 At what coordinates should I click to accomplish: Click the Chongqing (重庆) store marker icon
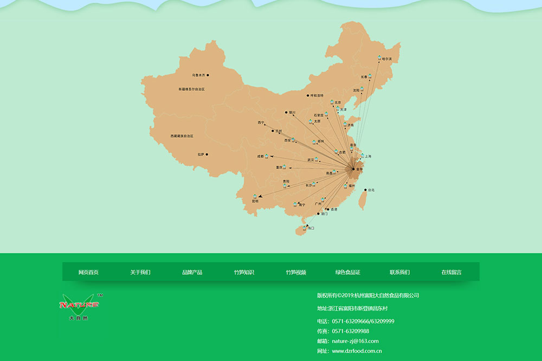(284, 166)
